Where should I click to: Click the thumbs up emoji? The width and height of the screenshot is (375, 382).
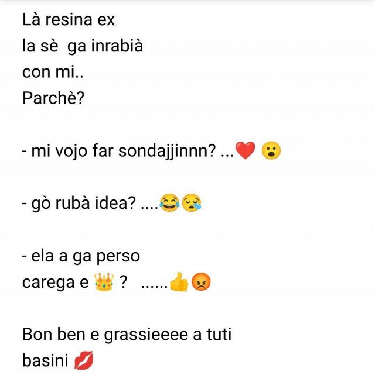click(179, 281)
